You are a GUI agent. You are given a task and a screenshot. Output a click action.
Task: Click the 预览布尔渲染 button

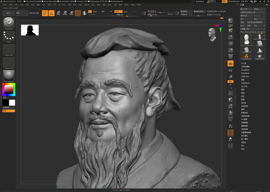pyautogui.click(x=34, y=13)
